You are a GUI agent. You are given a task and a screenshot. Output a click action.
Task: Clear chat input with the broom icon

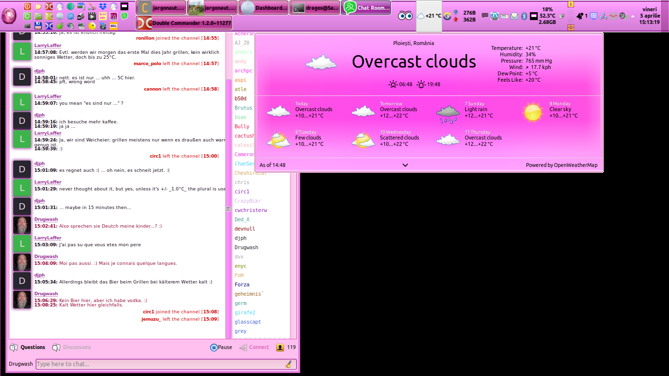pyautogui.click(x=289, y=364)
